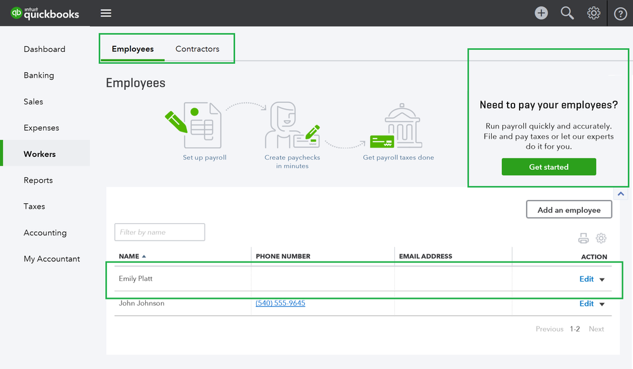The image size is (633, 369).
Task: Sort the table by the NAME column
Action: pos(132,256)
